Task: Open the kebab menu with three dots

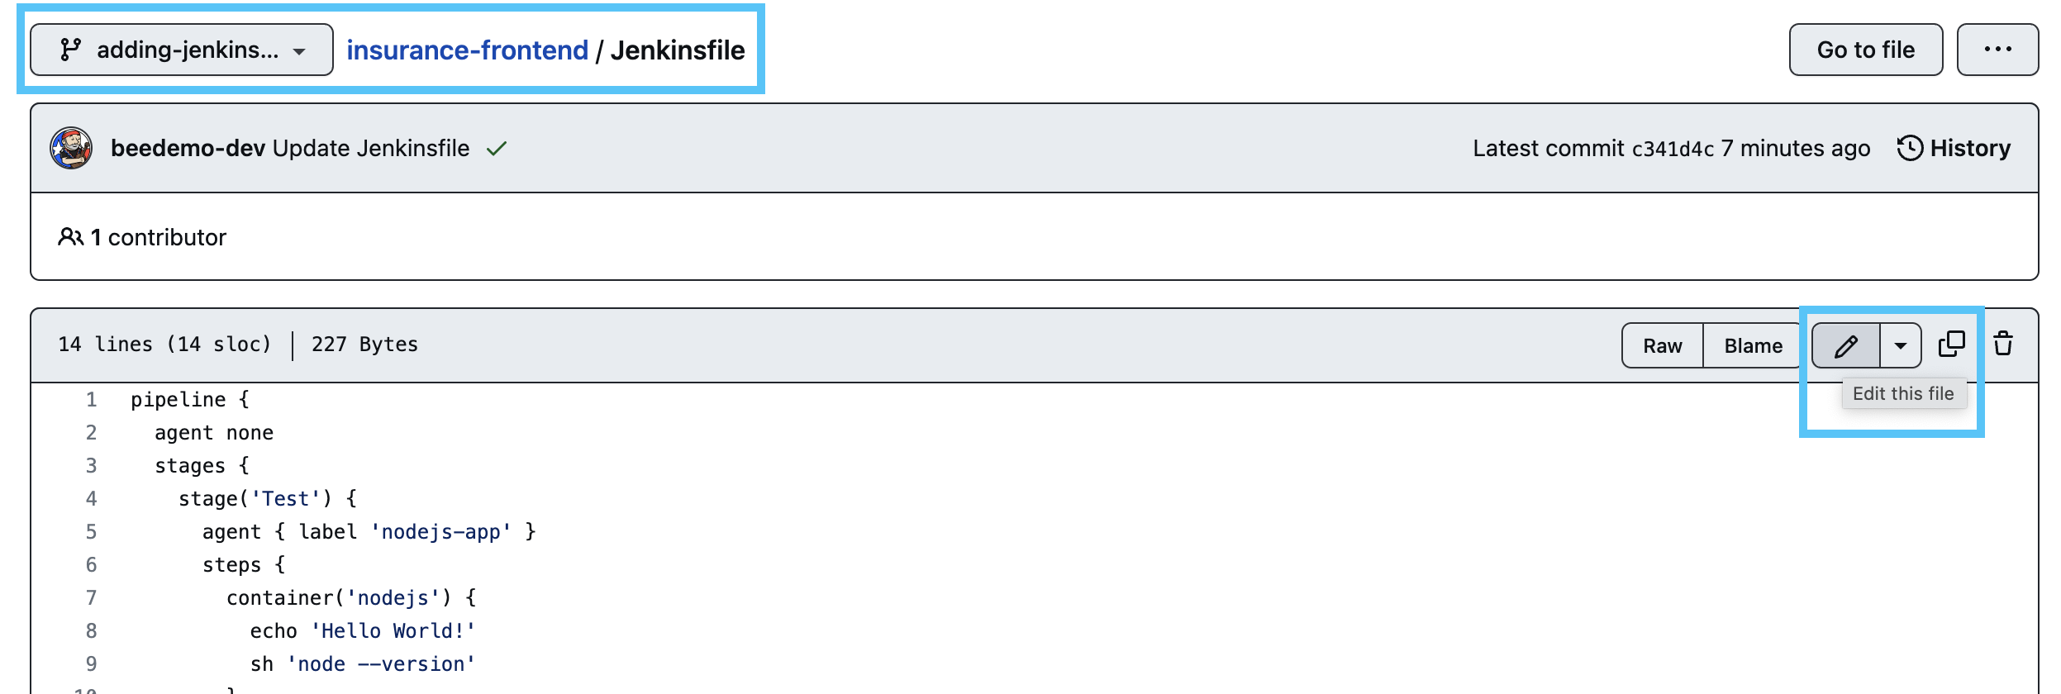Action: (1999, 50)
